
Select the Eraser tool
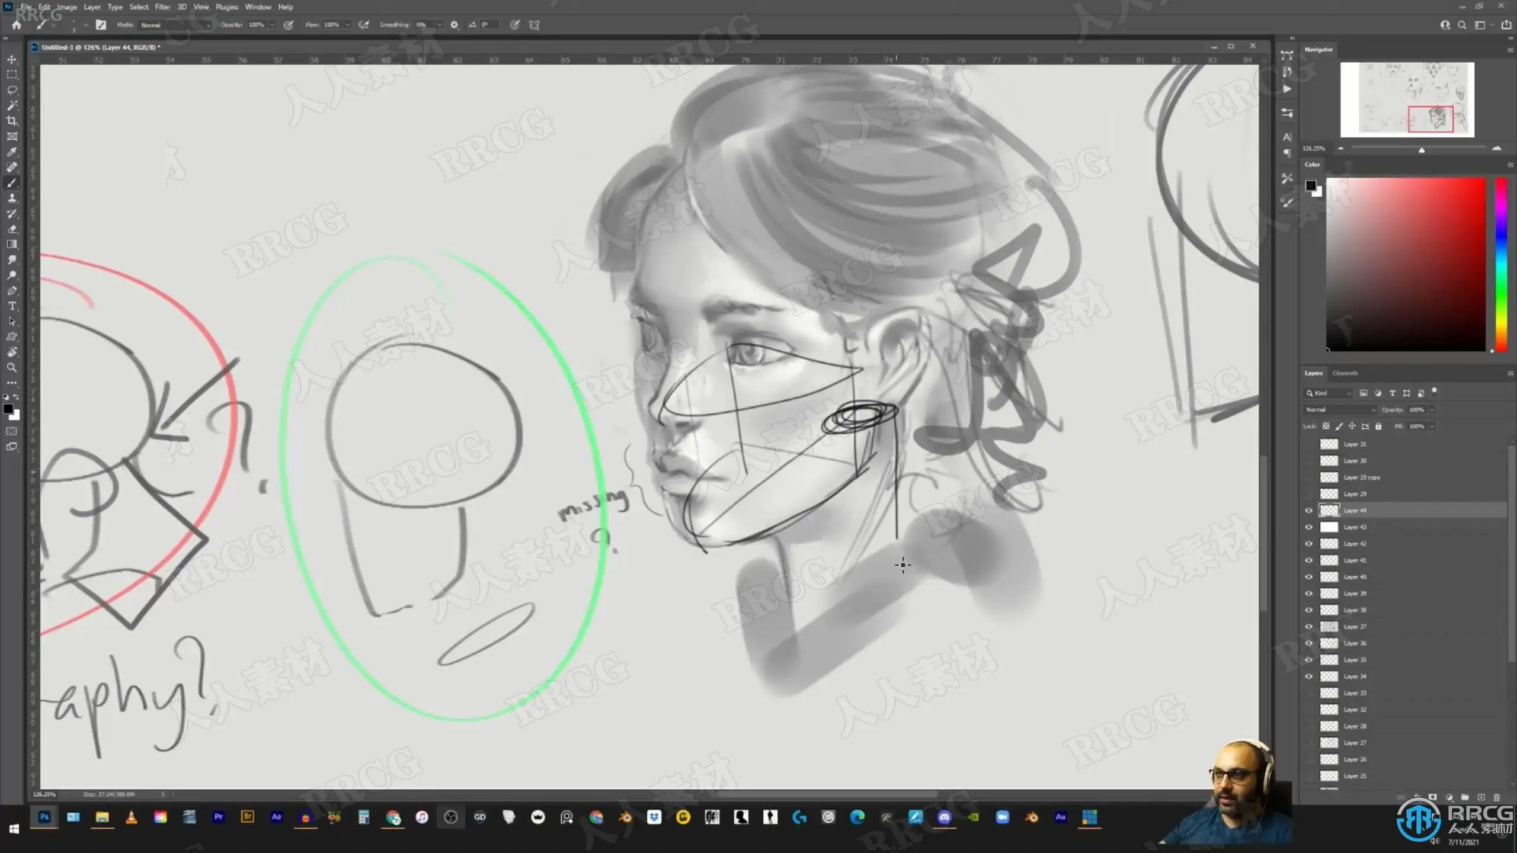[x=12, y=229]
